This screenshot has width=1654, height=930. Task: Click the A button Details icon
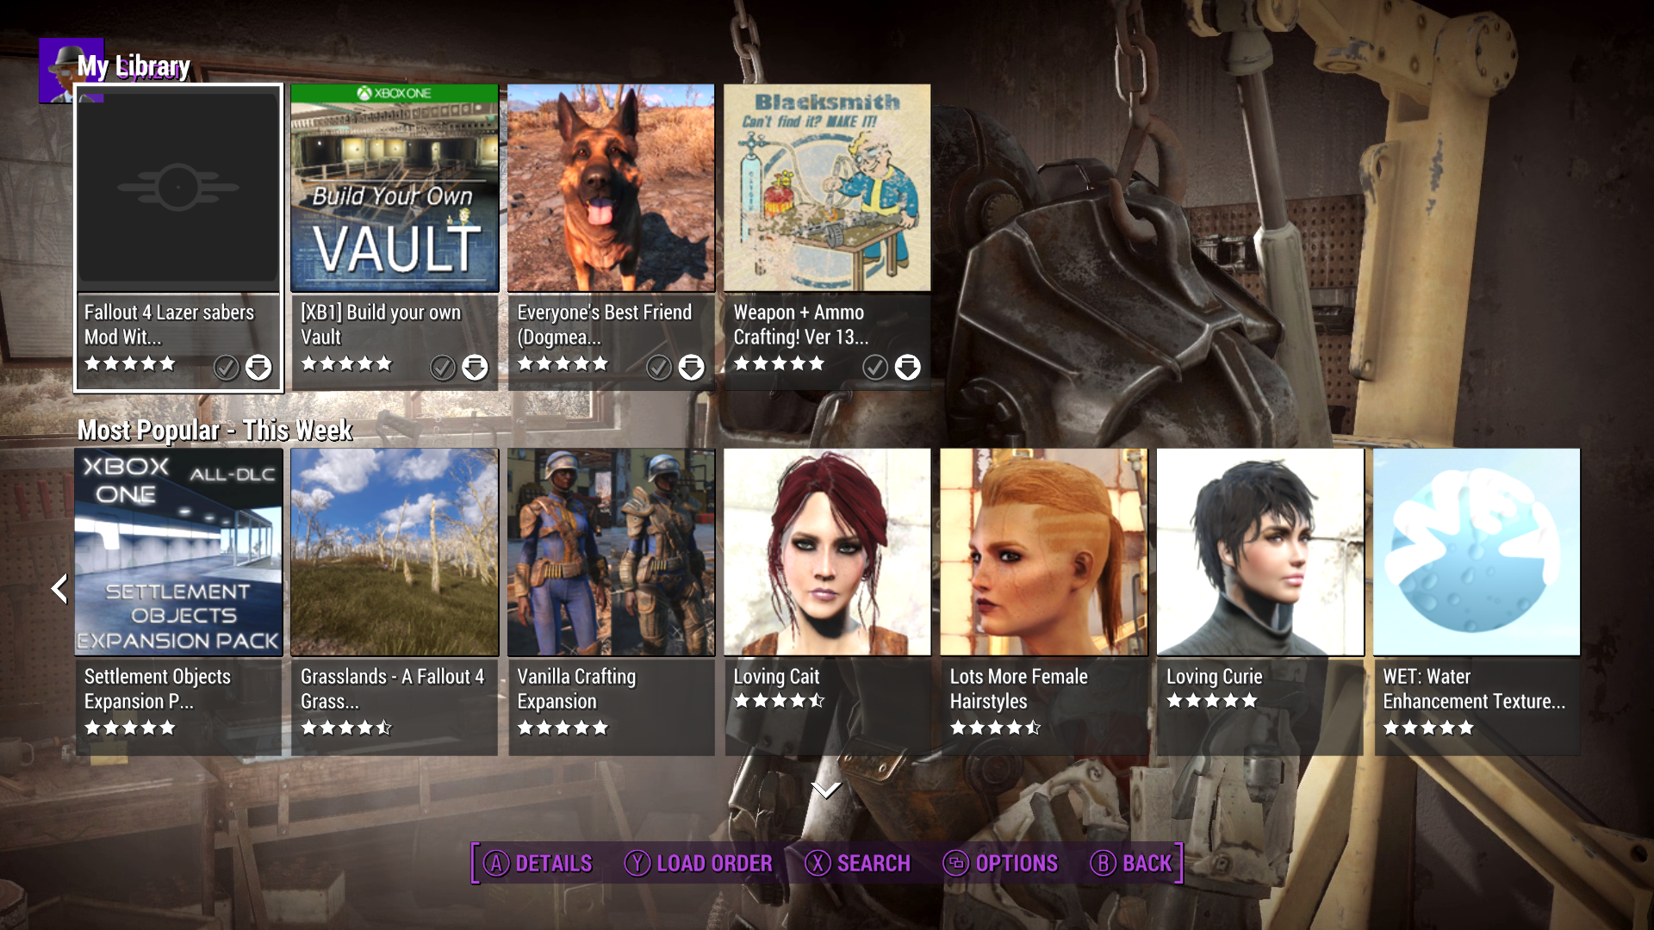click(496, 863)
